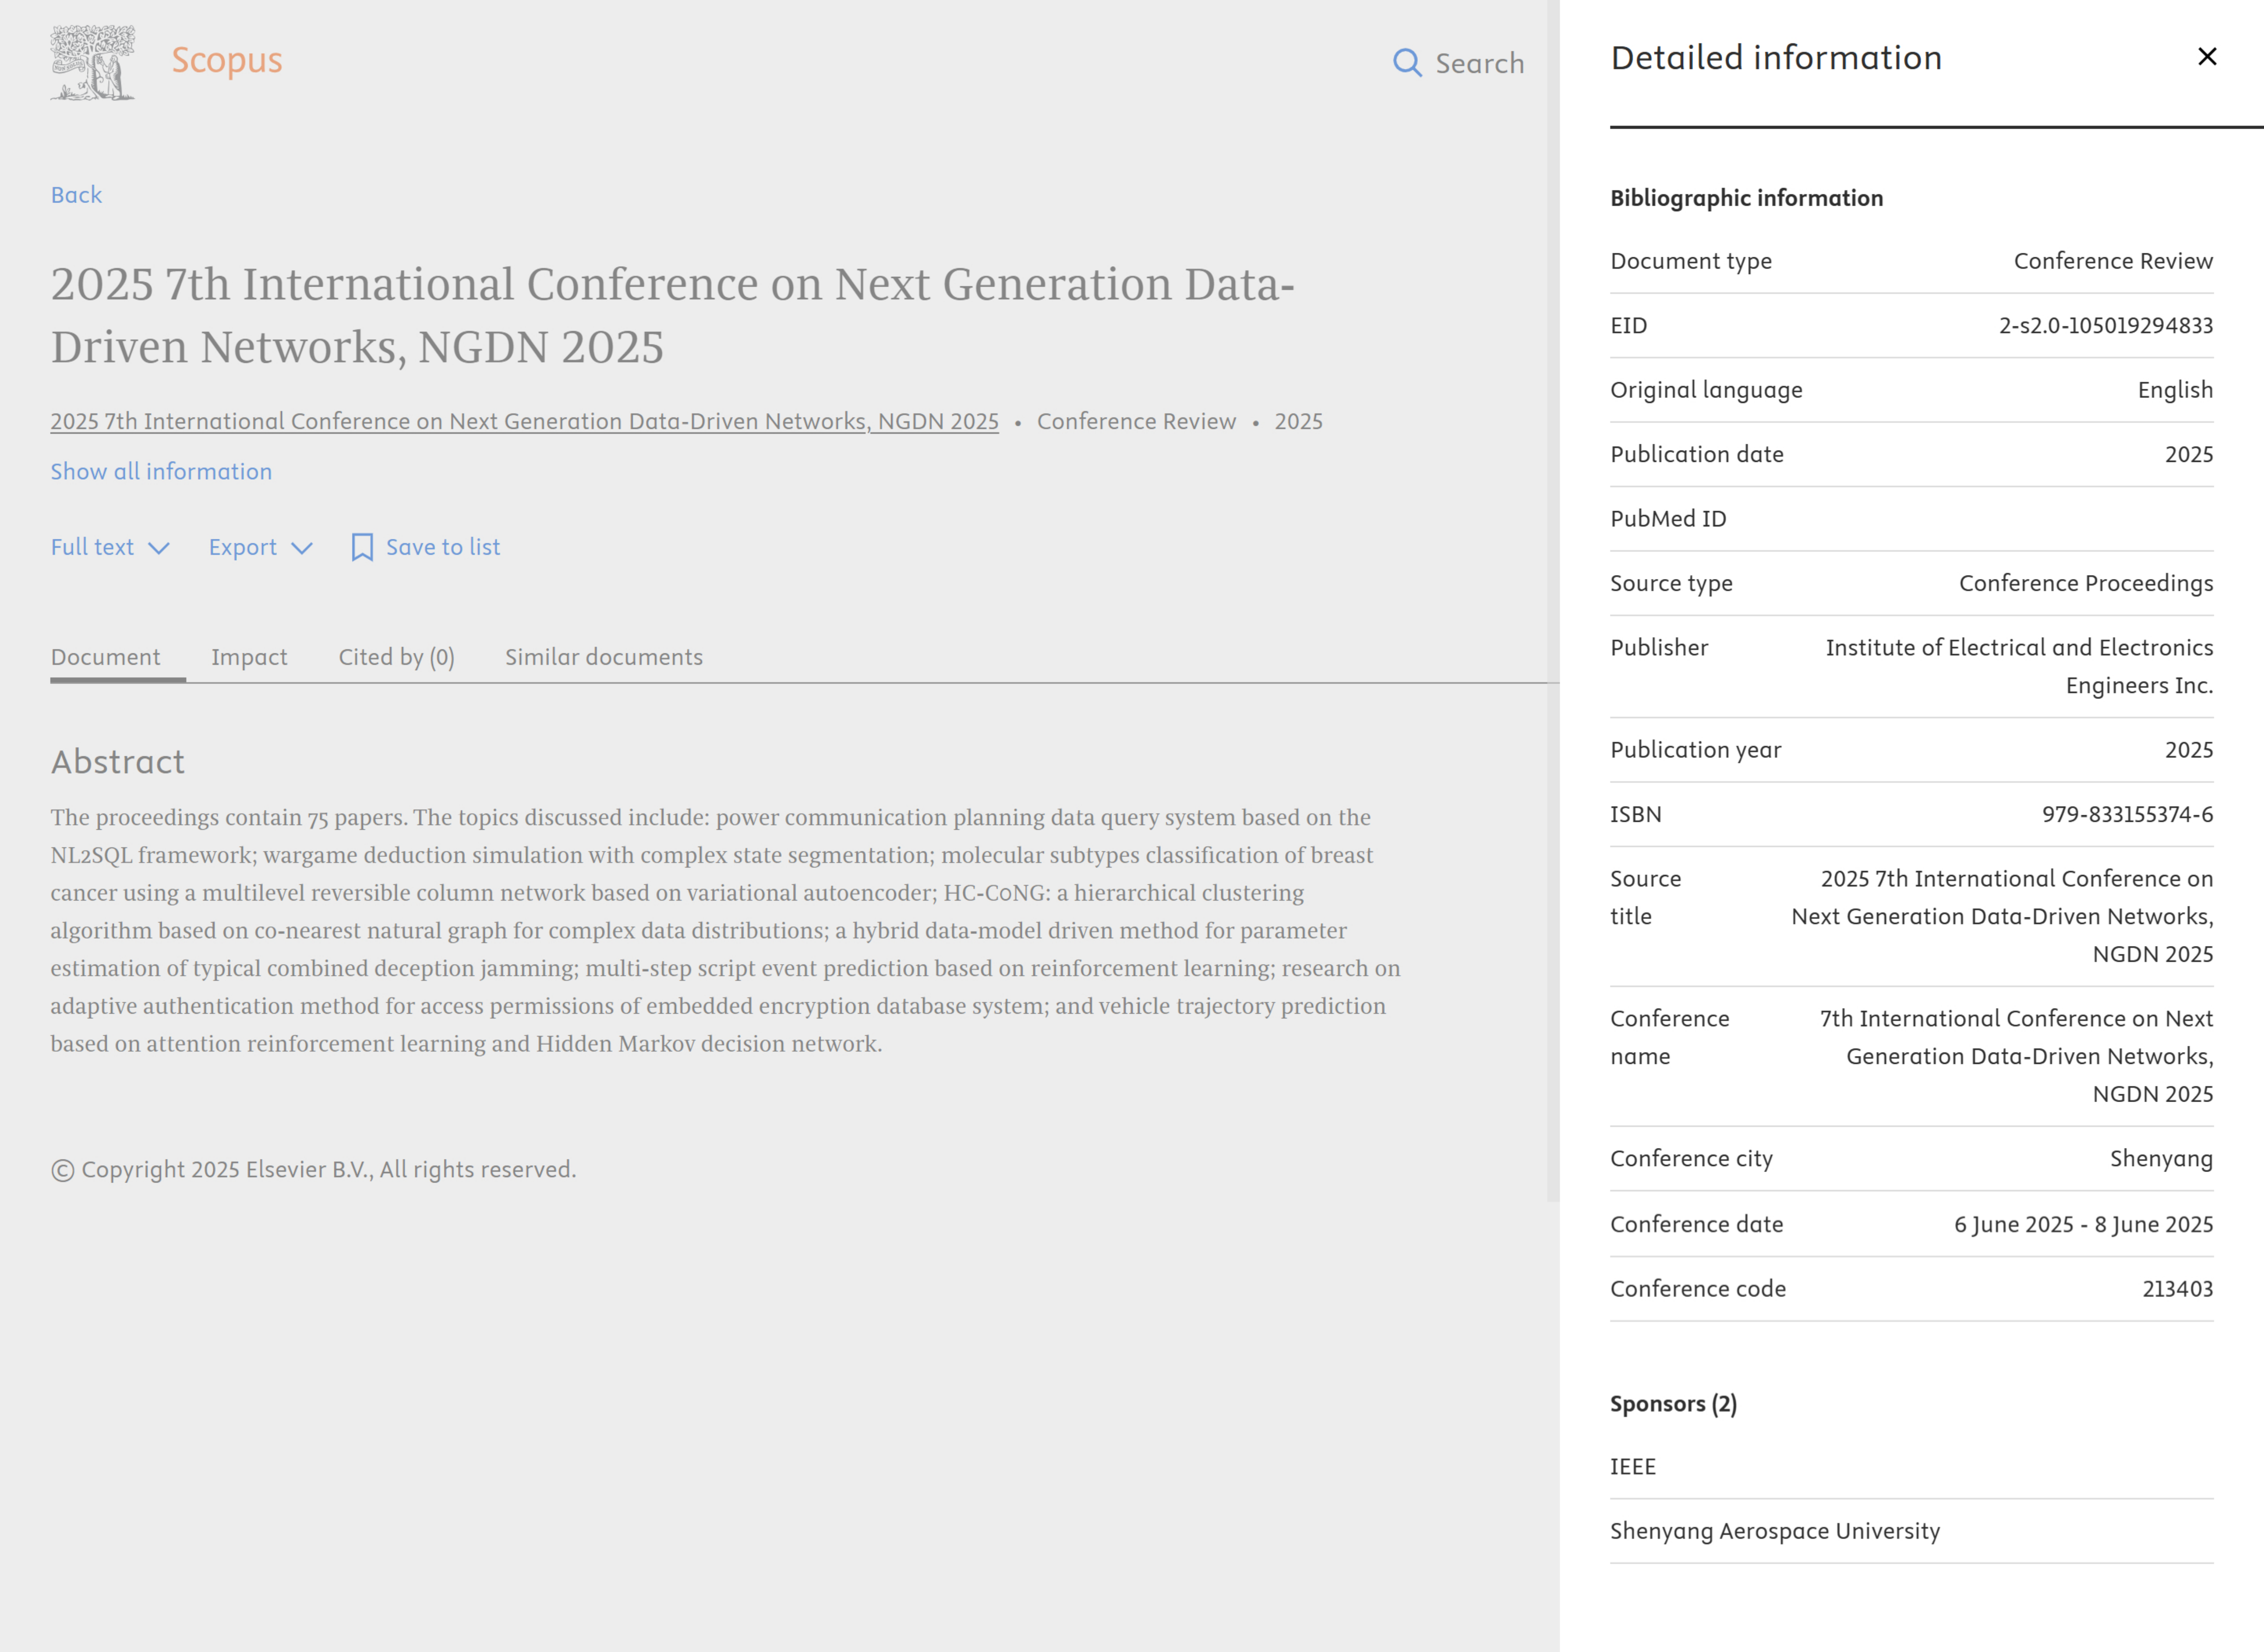The height and width of the screenshot is (1652, 2264).
Task: Click the Document type value Conference Review
Action: pyautogui.click(x=2114, y=261)
